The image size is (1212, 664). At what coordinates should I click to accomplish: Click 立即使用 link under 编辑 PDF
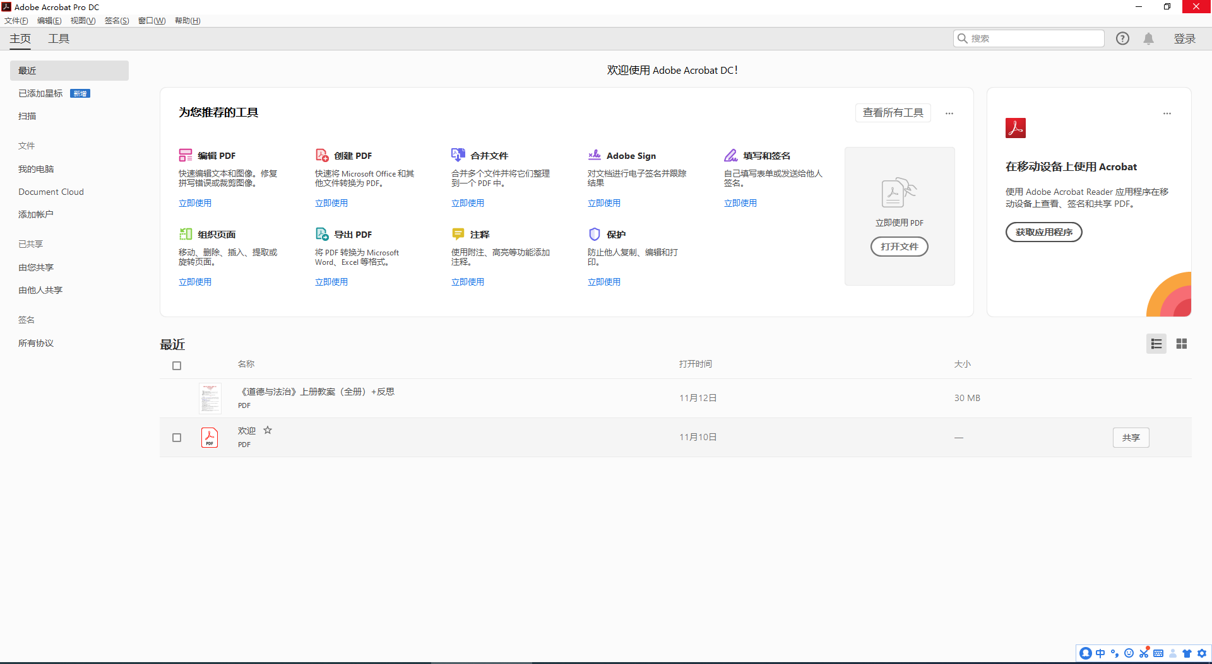point(195,203)
